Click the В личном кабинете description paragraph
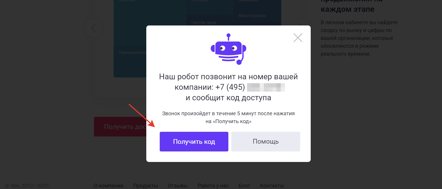 [359, 38]
